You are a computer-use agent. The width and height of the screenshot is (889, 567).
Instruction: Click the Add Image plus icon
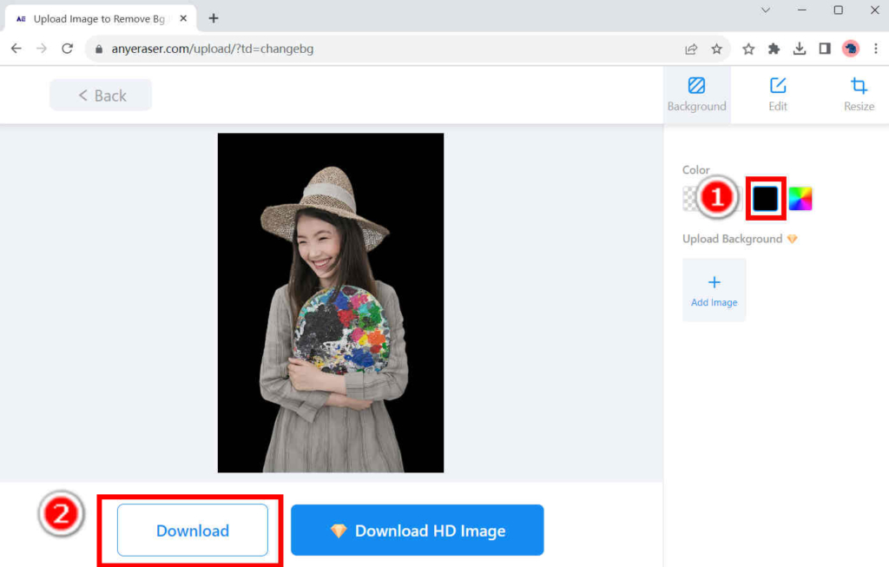[x=714, y=282]
